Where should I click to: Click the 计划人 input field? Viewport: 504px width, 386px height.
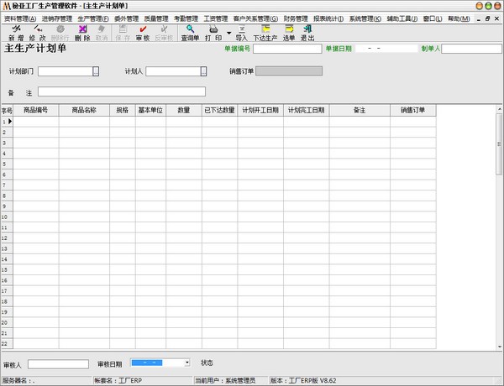click(173, 71)
